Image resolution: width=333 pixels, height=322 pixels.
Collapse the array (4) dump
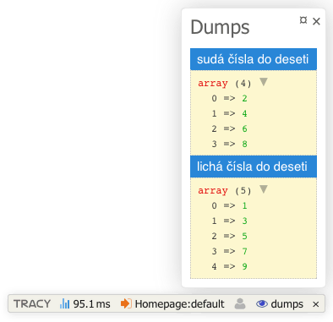pyautogui.click(x=264, y=82)
